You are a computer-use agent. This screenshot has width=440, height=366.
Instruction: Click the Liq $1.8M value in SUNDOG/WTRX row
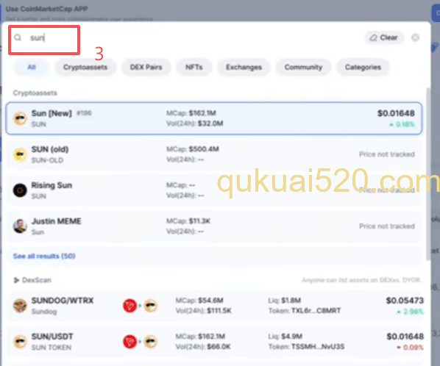(291, 301)
